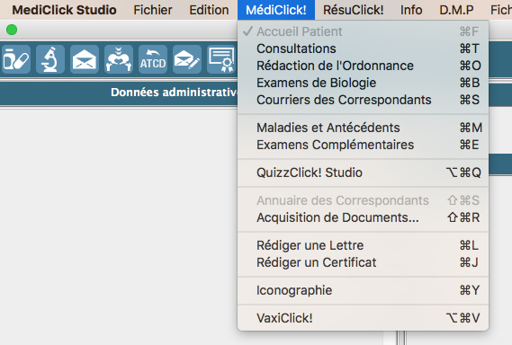Select the letter writing pencil icon
The height and width of the screenshot is (345, 512).
187,59
